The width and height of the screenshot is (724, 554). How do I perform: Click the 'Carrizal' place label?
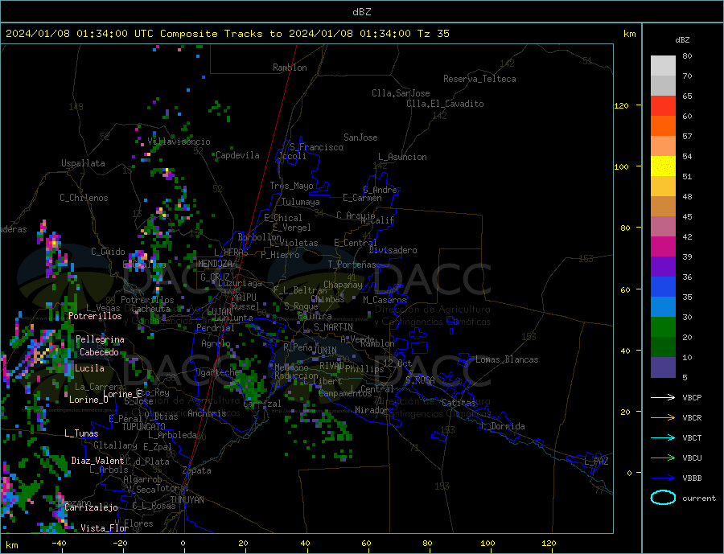[x=261, y=404]
